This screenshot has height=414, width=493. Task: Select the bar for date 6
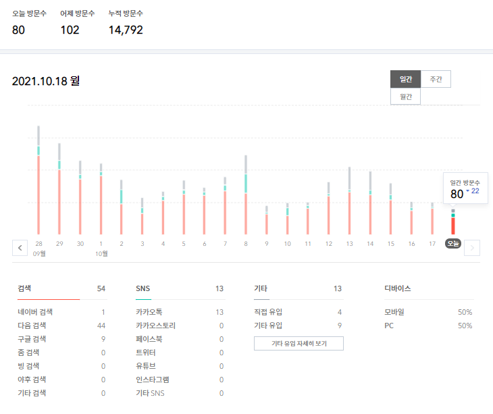204,211
